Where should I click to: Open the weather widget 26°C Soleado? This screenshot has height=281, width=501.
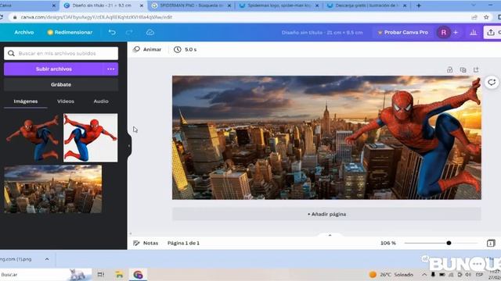391,274
